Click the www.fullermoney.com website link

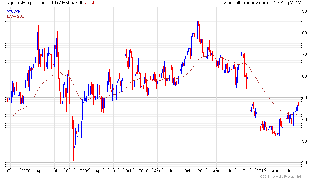(x=246, y=3)
